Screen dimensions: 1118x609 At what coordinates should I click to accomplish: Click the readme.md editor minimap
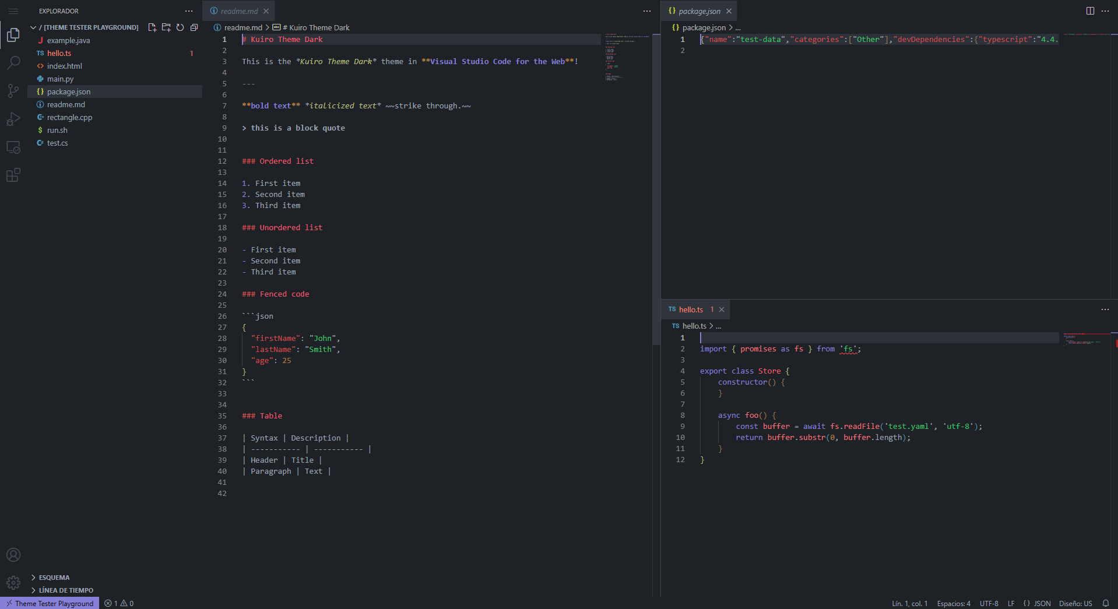[627, 57]
